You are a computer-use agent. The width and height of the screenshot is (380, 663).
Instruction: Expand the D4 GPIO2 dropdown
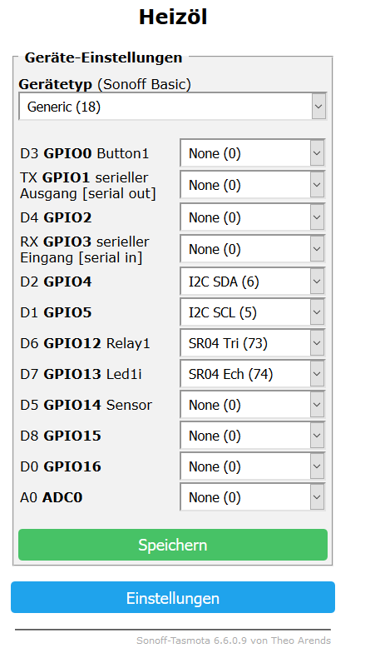pos(252,217)
